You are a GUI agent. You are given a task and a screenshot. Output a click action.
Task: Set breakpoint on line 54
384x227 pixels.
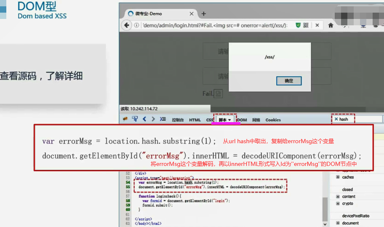click(x=128, y=182)
